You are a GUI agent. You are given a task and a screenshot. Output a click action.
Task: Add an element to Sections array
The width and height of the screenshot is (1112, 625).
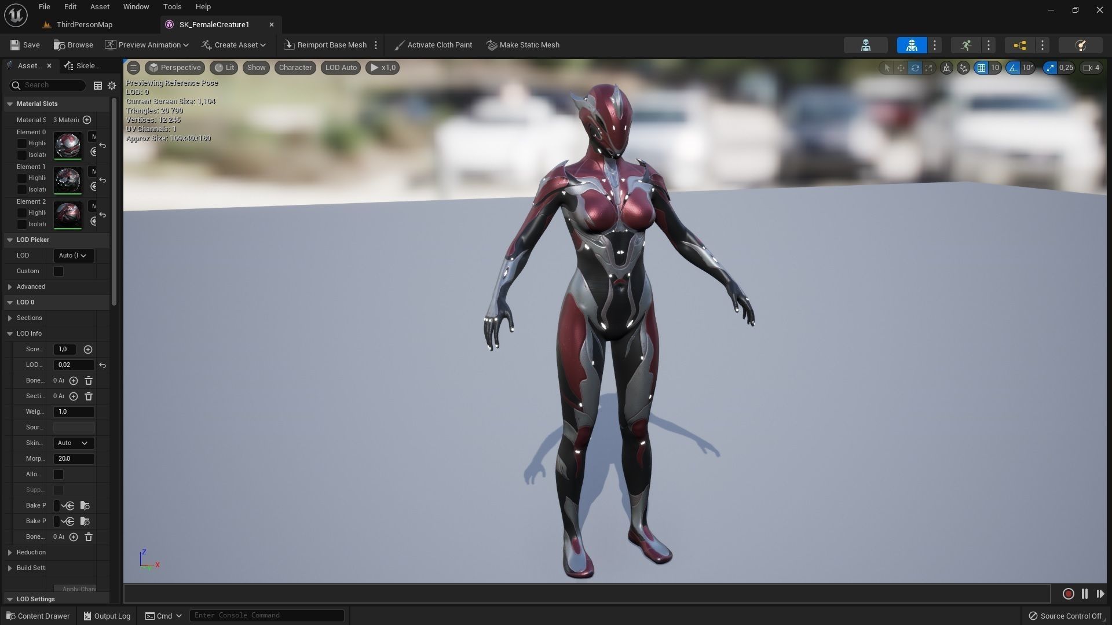click(x=74, y=396)
